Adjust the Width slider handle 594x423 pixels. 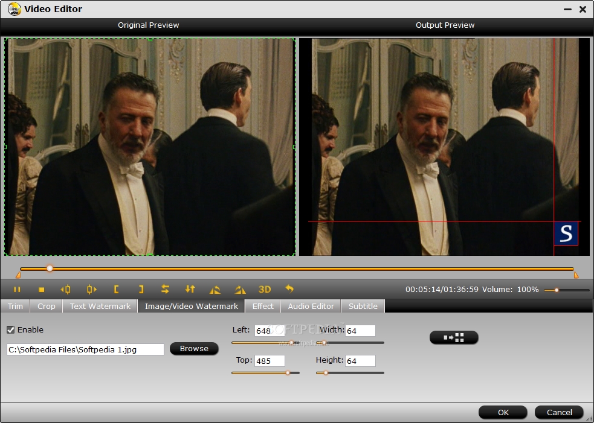[324, 343]
